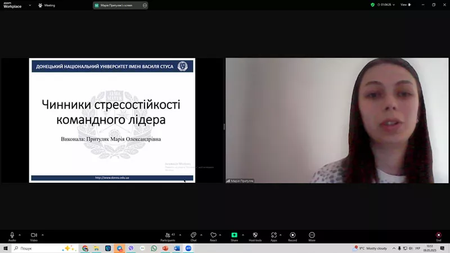Image resolution: width=450 pixels, height=253 pixels.
Task: Select Марія Притуляк's video tile
Action: pos(337,120)
